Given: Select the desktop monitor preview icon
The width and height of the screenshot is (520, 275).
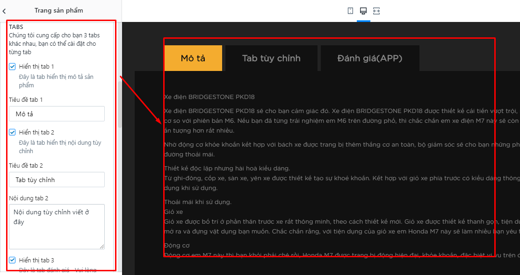Looking at the screenshot, I should pyautogui.click(x=363, y=11).
